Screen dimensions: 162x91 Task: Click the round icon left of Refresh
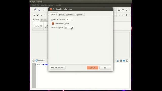[x=33, y=61]
